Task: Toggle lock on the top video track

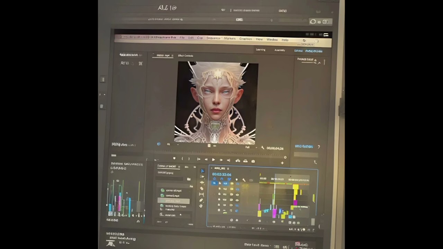Action: coord(219,183)
